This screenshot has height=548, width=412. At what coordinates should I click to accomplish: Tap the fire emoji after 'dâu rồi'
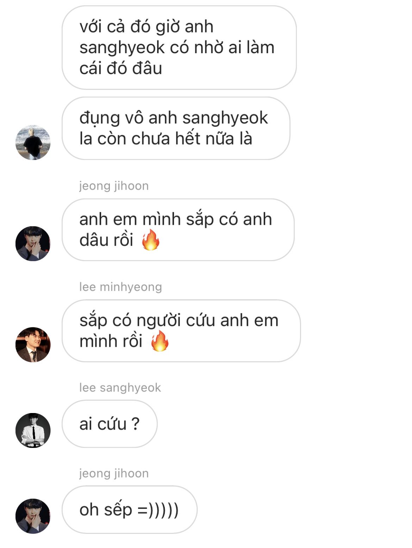click(151, 240)
